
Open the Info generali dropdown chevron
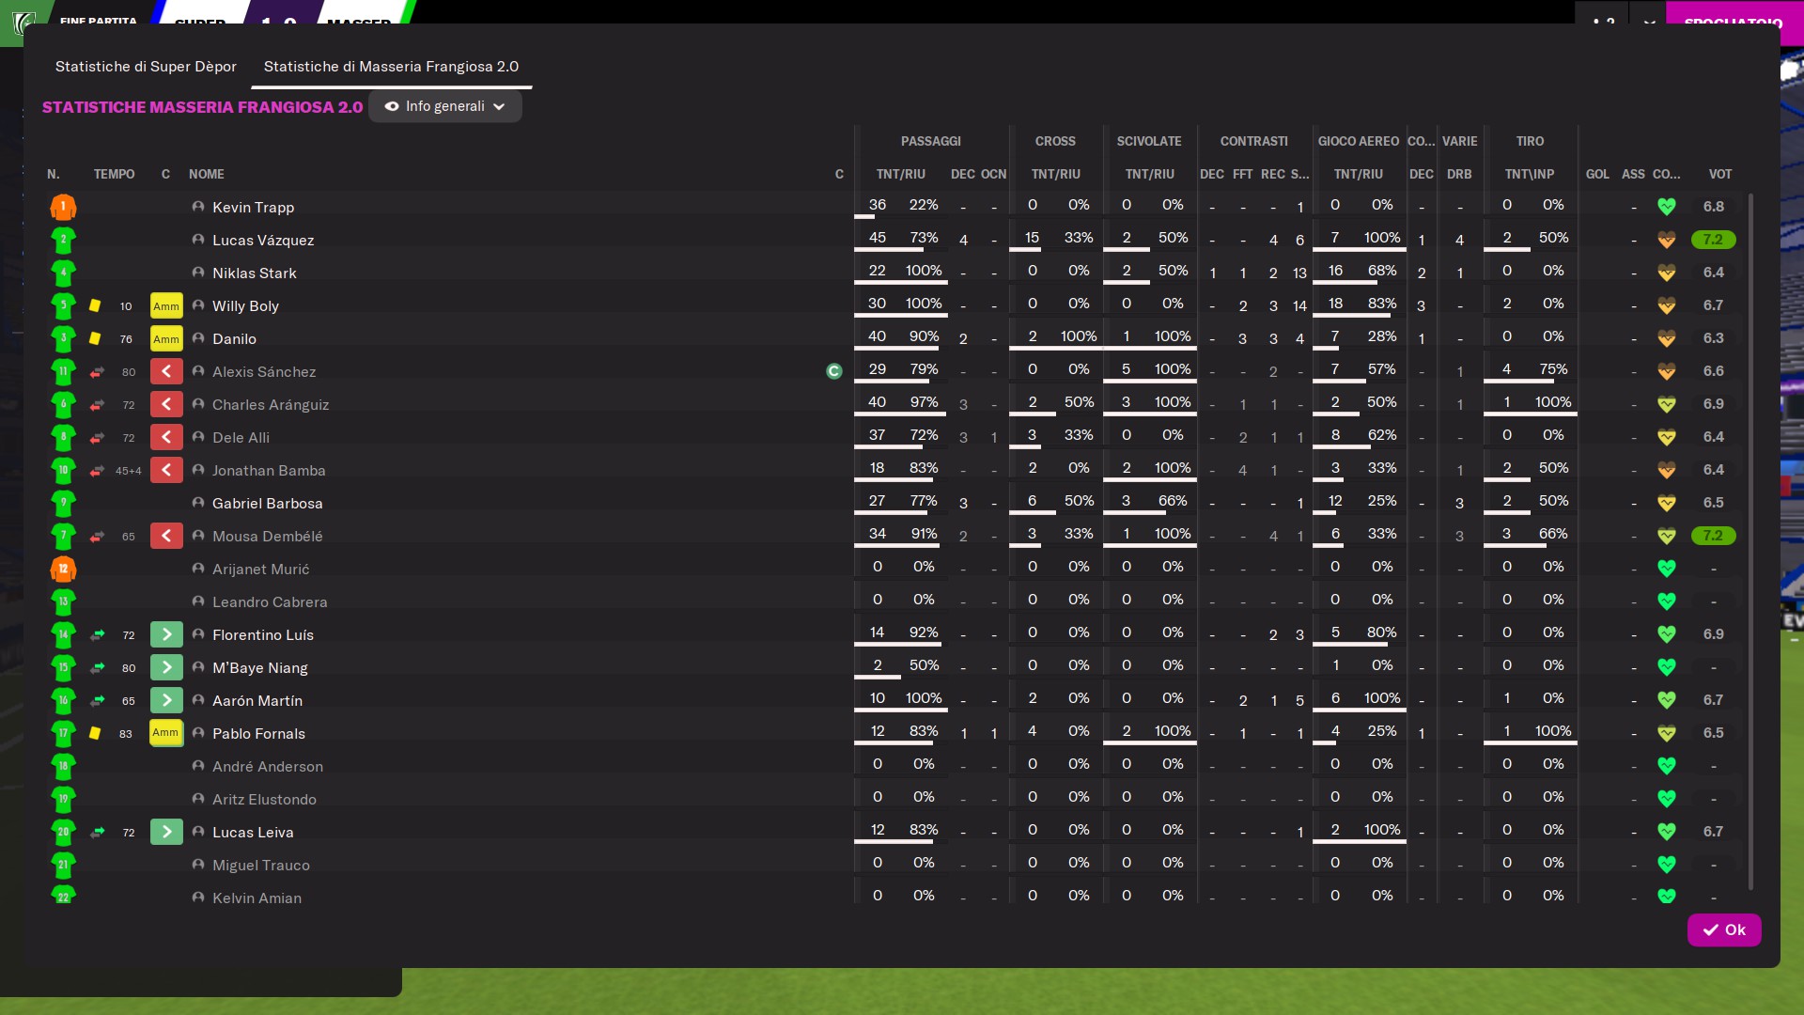click(x=499, y=106)
